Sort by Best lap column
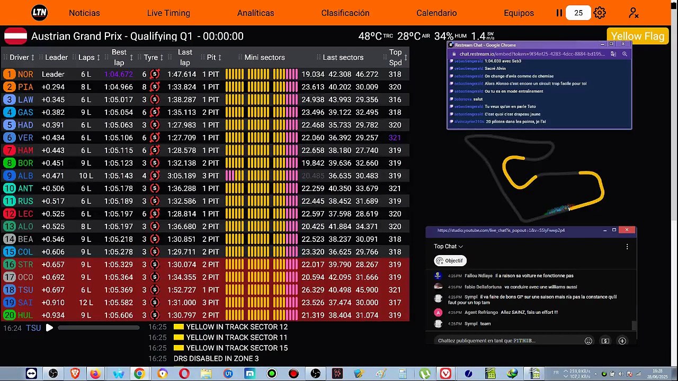The height and width of the screenshot is (381, 678). point(122,57)
